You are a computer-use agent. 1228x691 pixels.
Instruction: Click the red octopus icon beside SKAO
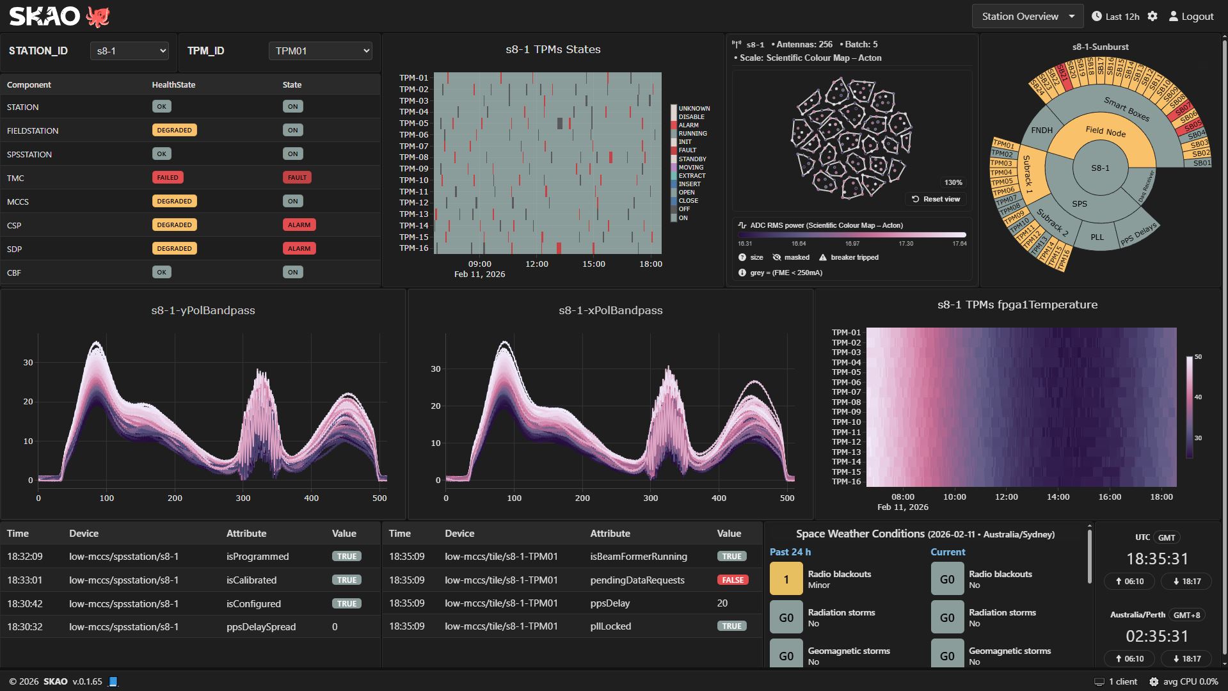[98, 17]
